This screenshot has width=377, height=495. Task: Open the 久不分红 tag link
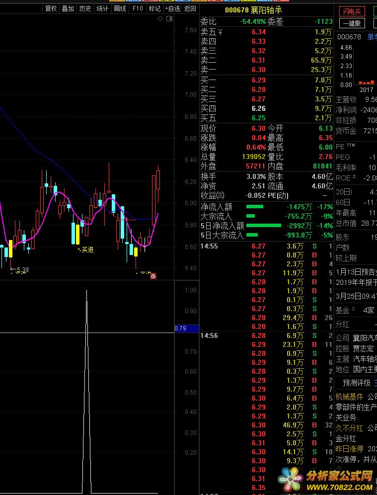click(349, 428)
